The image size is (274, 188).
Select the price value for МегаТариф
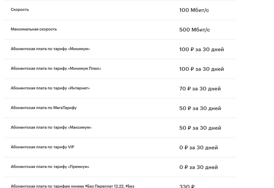200,108
